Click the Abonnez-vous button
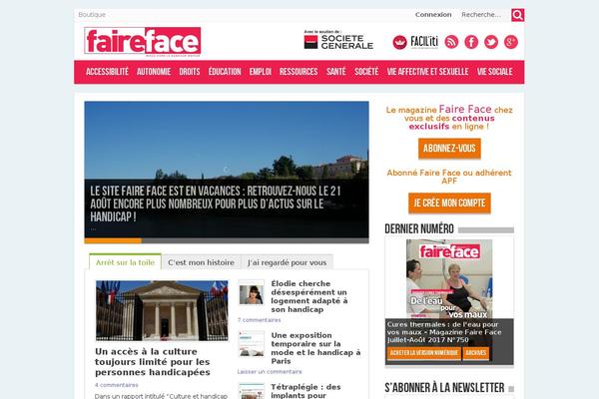 click(x=449, y=149)
